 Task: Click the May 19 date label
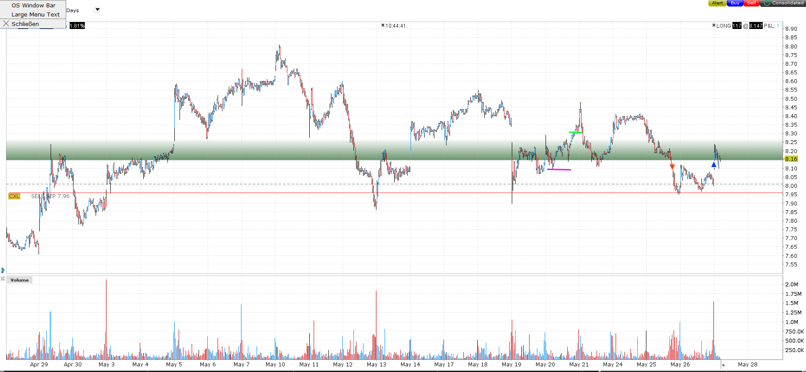click(x=511, y=365)
